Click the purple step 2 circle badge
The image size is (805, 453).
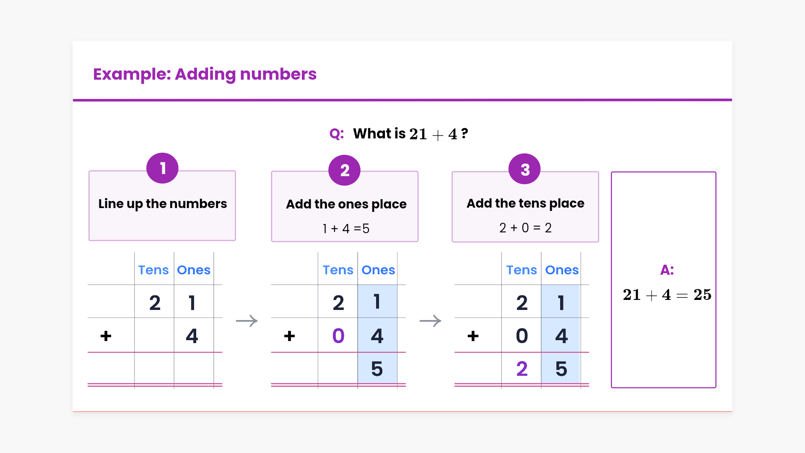[344, 170]
